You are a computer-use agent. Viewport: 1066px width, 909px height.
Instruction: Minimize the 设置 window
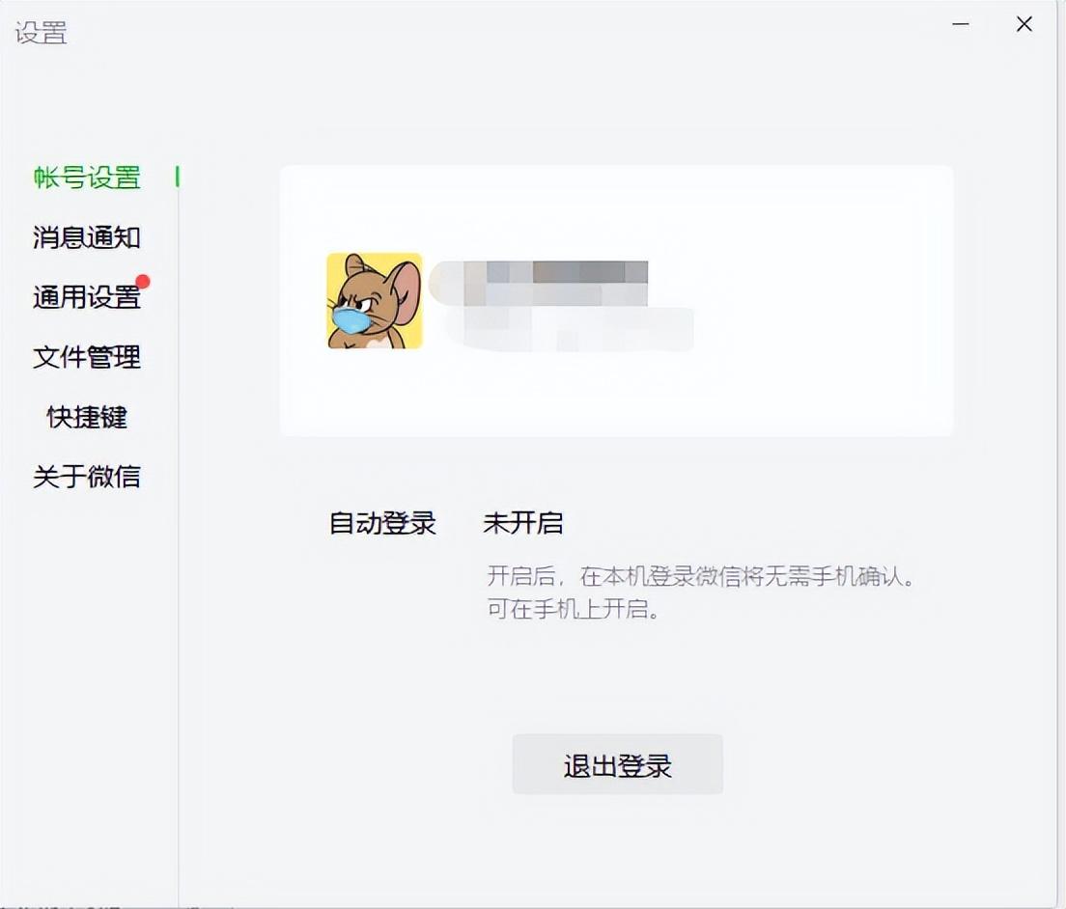(961, 24)
